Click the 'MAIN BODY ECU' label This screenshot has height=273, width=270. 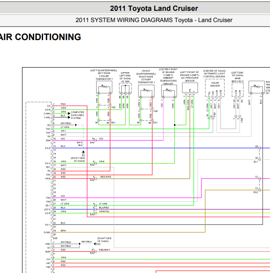(238, 80)
